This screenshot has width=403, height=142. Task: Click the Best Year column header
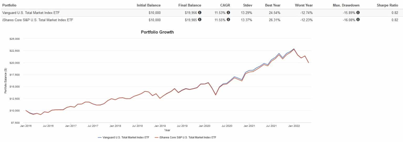(x=272, y=5)
